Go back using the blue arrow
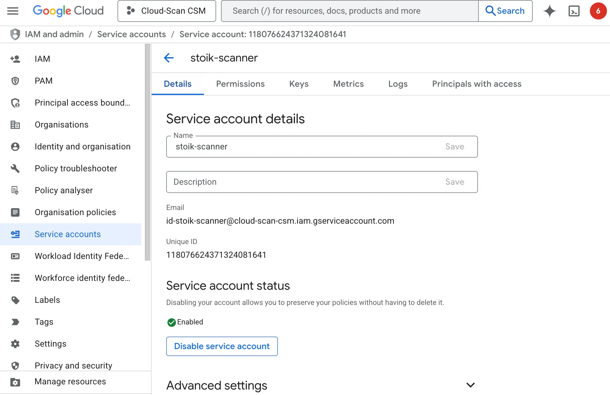The width and height of the screenshot is (610, 395). click(169, 58)
